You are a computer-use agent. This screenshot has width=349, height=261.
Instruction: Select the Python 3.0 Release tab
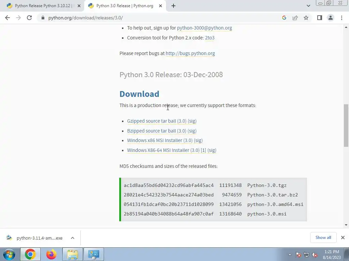click(x=125, y=6)
